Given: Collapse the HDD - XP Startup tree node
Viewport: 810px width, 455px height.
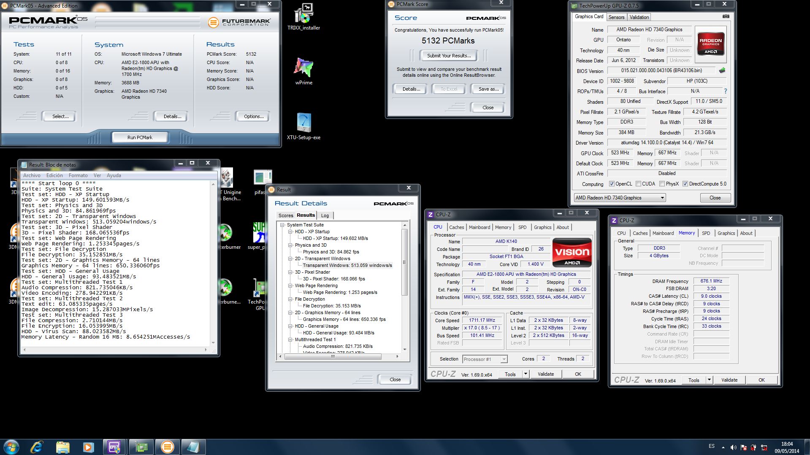Looking at the screenshot, I should 290,232.
